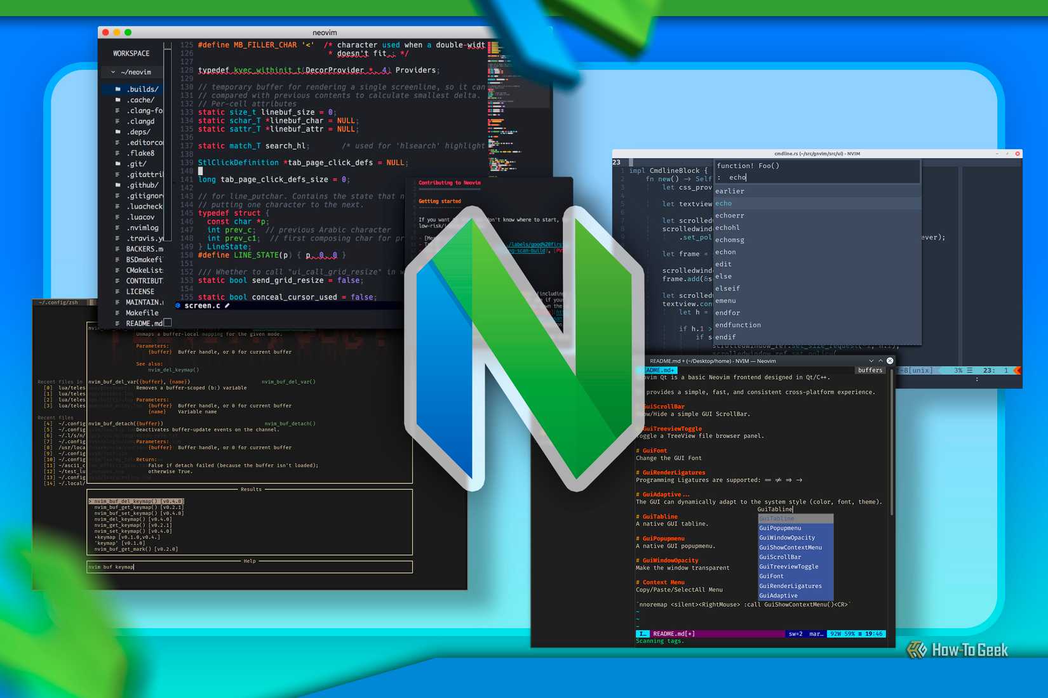Click the file icon next to Makefile
The image size is (1048, 698).
coord(117,312)
